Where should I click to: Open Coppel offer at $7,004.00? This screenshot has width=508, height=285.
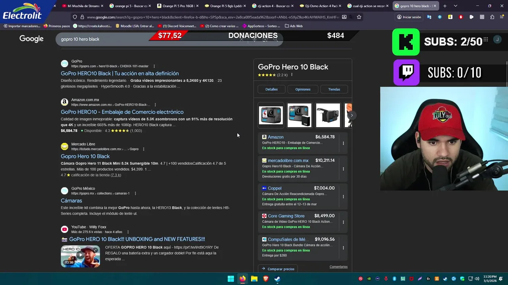[298, 196]
